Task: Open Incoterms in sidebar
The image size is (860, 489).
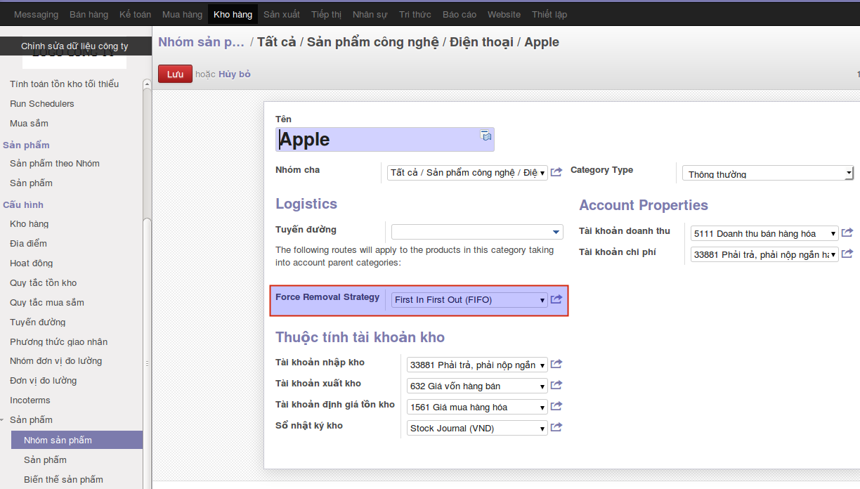Action: point(30,400)
